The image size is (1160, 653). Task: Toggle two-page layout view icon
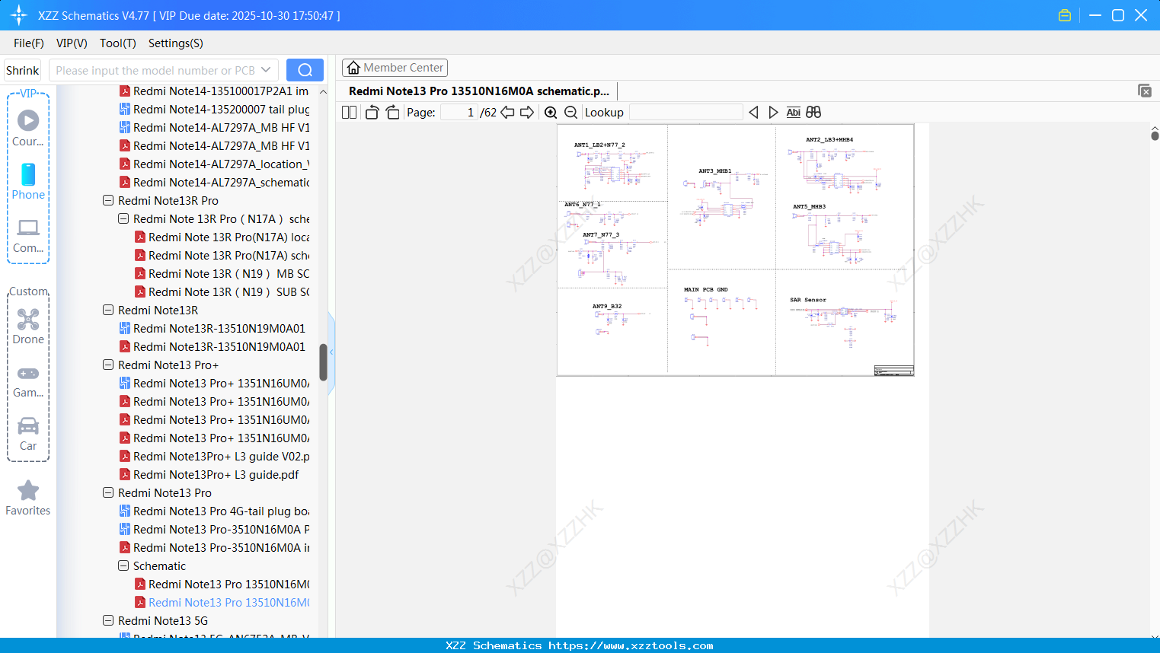pos(350,113)
